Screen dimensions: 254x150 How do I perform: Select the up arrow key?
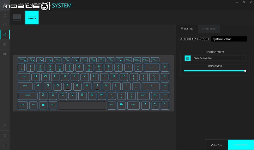tap(155, 96)
